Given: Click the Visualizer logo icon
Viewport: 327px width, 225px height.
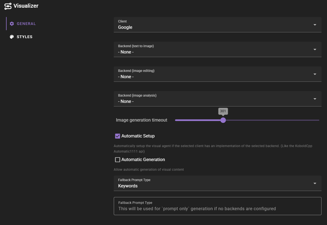Looking at the screenshot, I should (7, 6).
